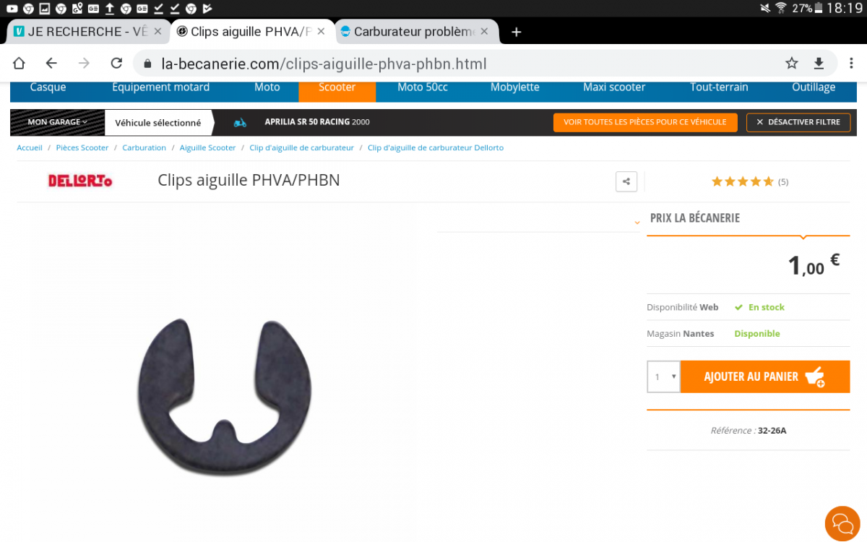
Task: Click the product title Clips aiguille PHVA/PHBN
Action: click(x=249, y=180)
